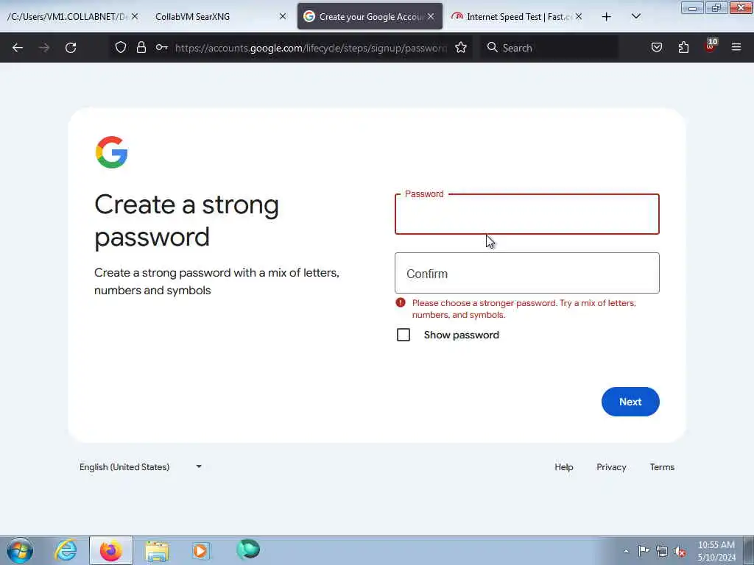Open the Firefox hamburger menu
The width and height of the screenshot is (754, 565).
(736, 47)
